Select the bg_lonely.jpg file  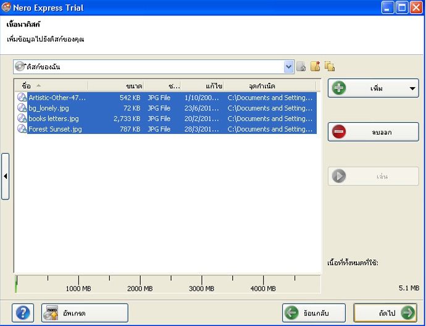pyautogui.click(x=49, y=108)
